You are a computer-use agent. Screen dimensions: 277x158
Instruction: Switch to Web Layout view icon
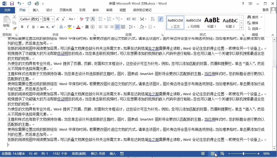click(x=222, y=154)
